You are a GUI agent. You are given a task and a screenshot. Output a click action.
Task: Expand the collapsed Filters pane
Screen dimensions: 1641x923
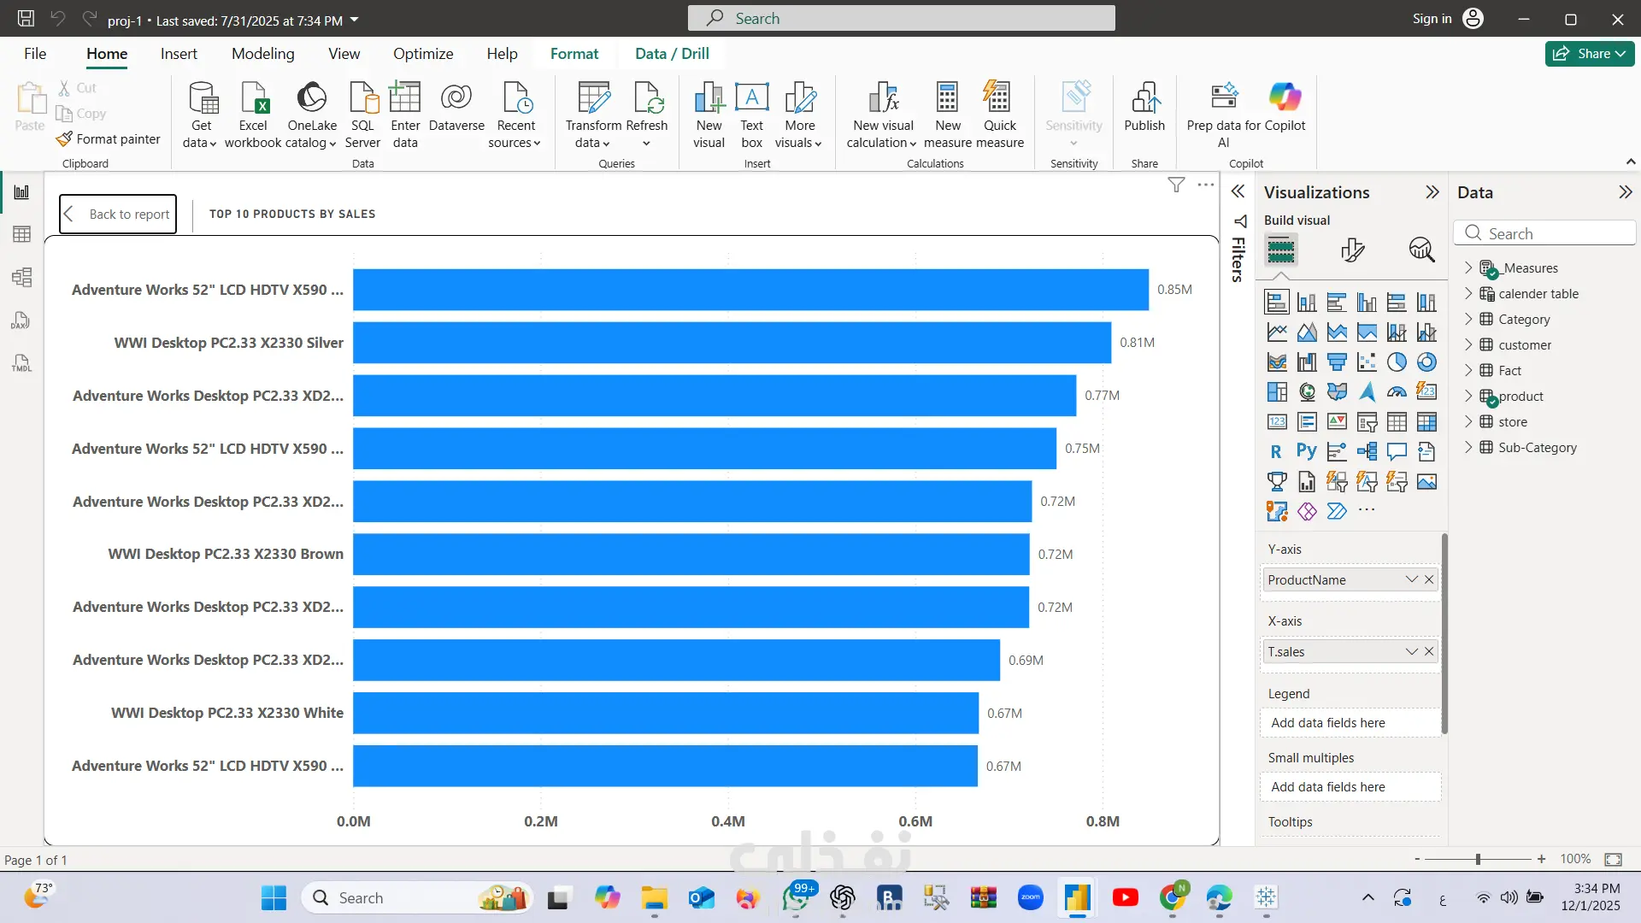coord(1238,191)
